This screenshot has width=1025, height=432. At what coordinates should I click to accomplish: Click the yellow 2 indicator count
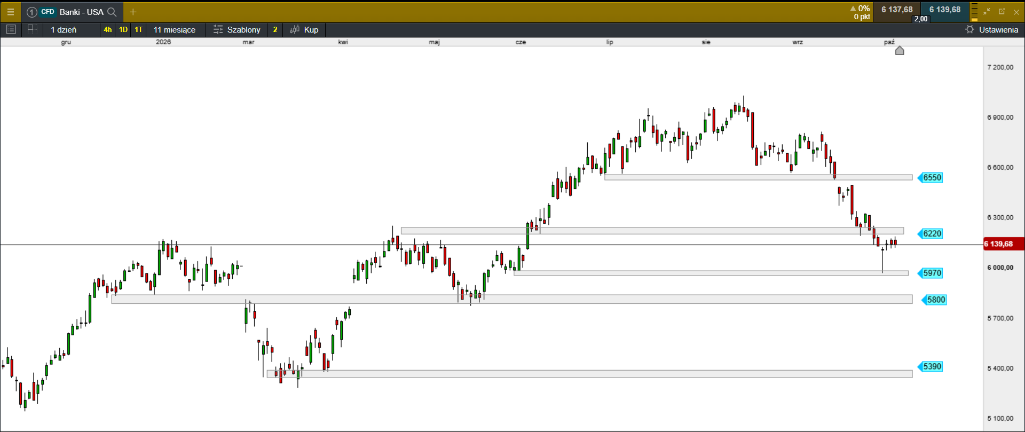coord(275,29)
